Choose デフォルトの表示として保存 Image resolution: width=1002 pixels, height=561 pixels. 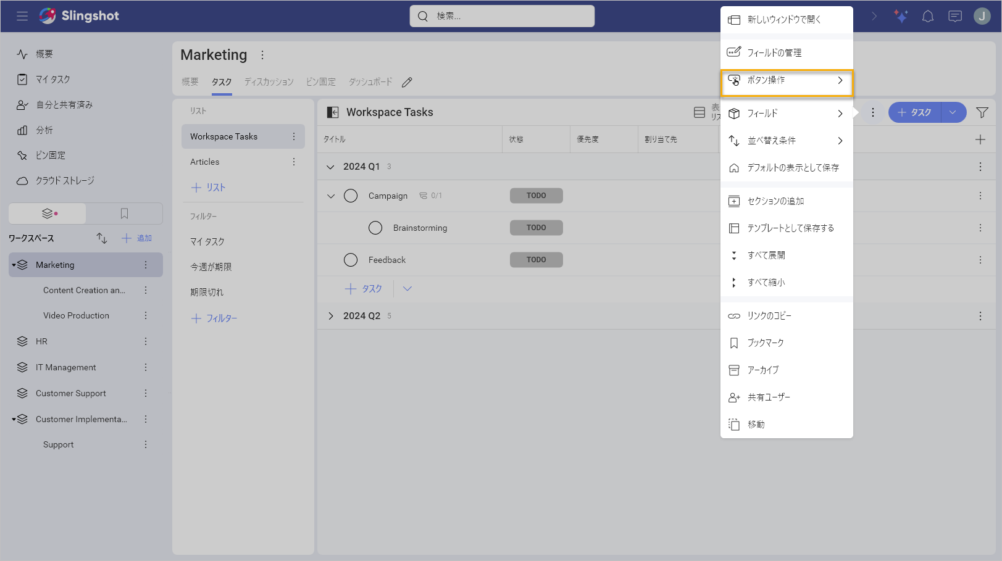787,168
